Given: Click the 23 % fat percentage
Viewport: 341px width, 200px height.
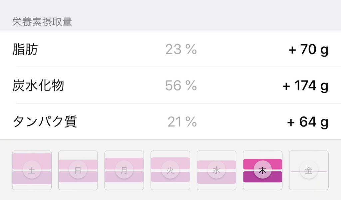Looking at the screenshot, I should click(181, 50).
